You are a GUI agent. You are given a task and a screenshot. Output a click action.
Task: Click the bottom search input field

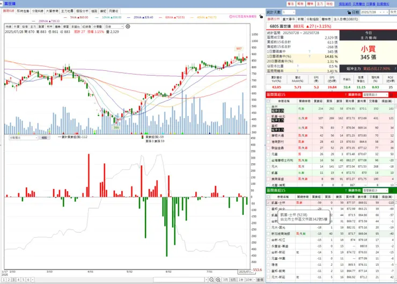pyautogui.click(x=179, y=280)
